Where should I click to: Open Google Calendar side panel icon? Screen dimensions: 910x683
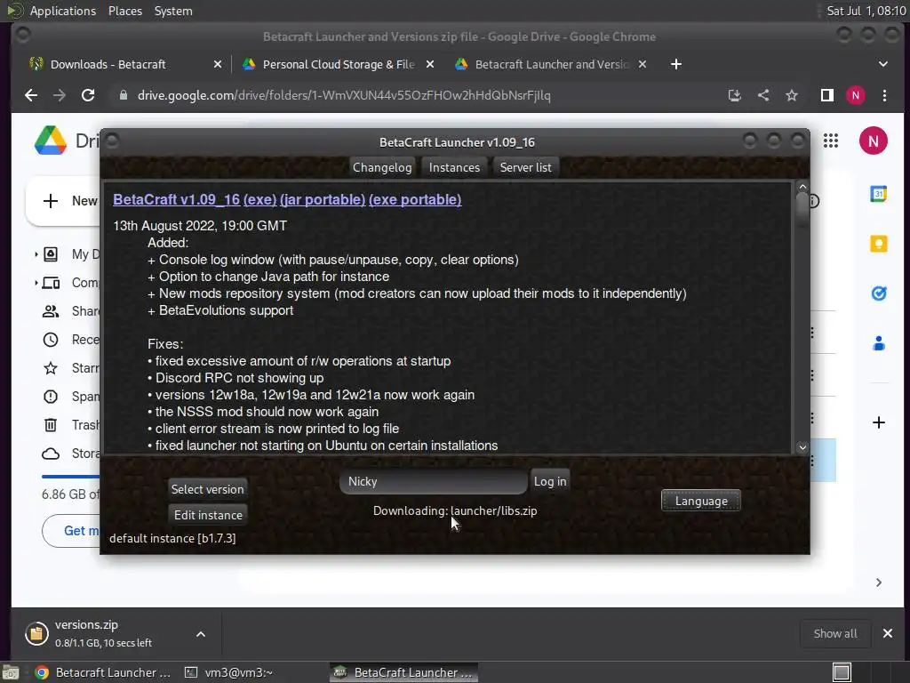point(879,194)
